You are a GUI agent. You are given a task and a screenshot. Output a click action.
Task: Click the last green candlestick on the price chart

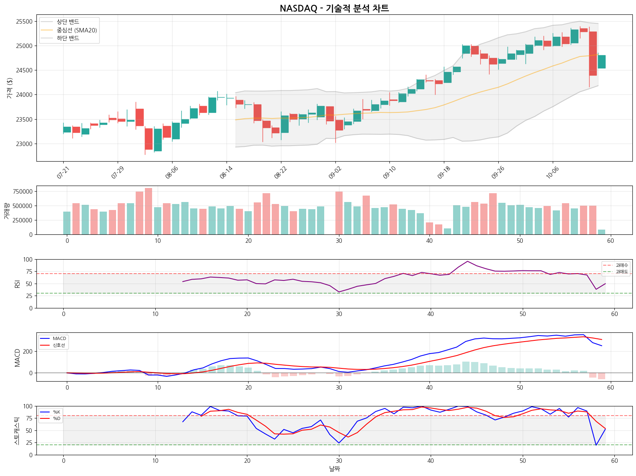pyautogui.click(x=602, y=62)
